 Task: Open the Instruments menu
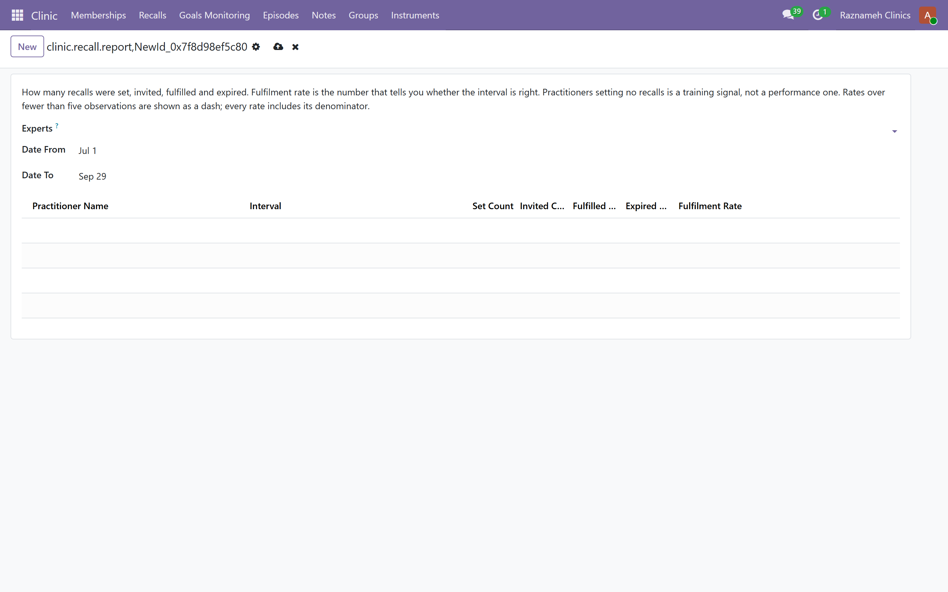pos(415,15)
